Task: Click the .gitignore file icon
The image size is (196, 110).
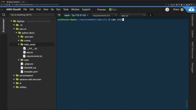Action: pos(22,64)
